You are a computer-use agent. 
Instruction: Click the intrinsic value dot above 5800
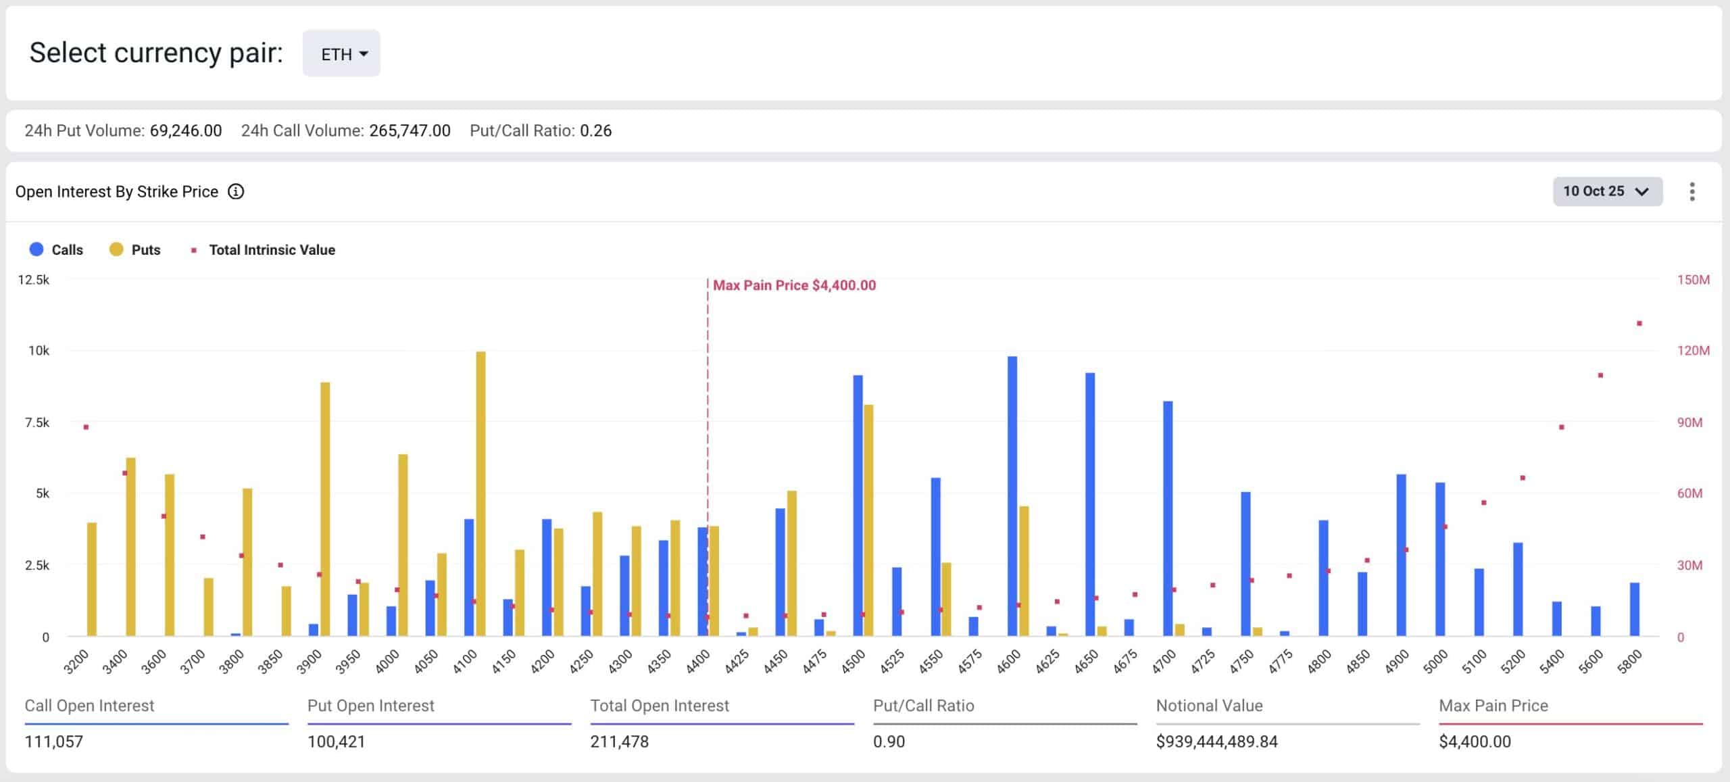coord(1639,324)
